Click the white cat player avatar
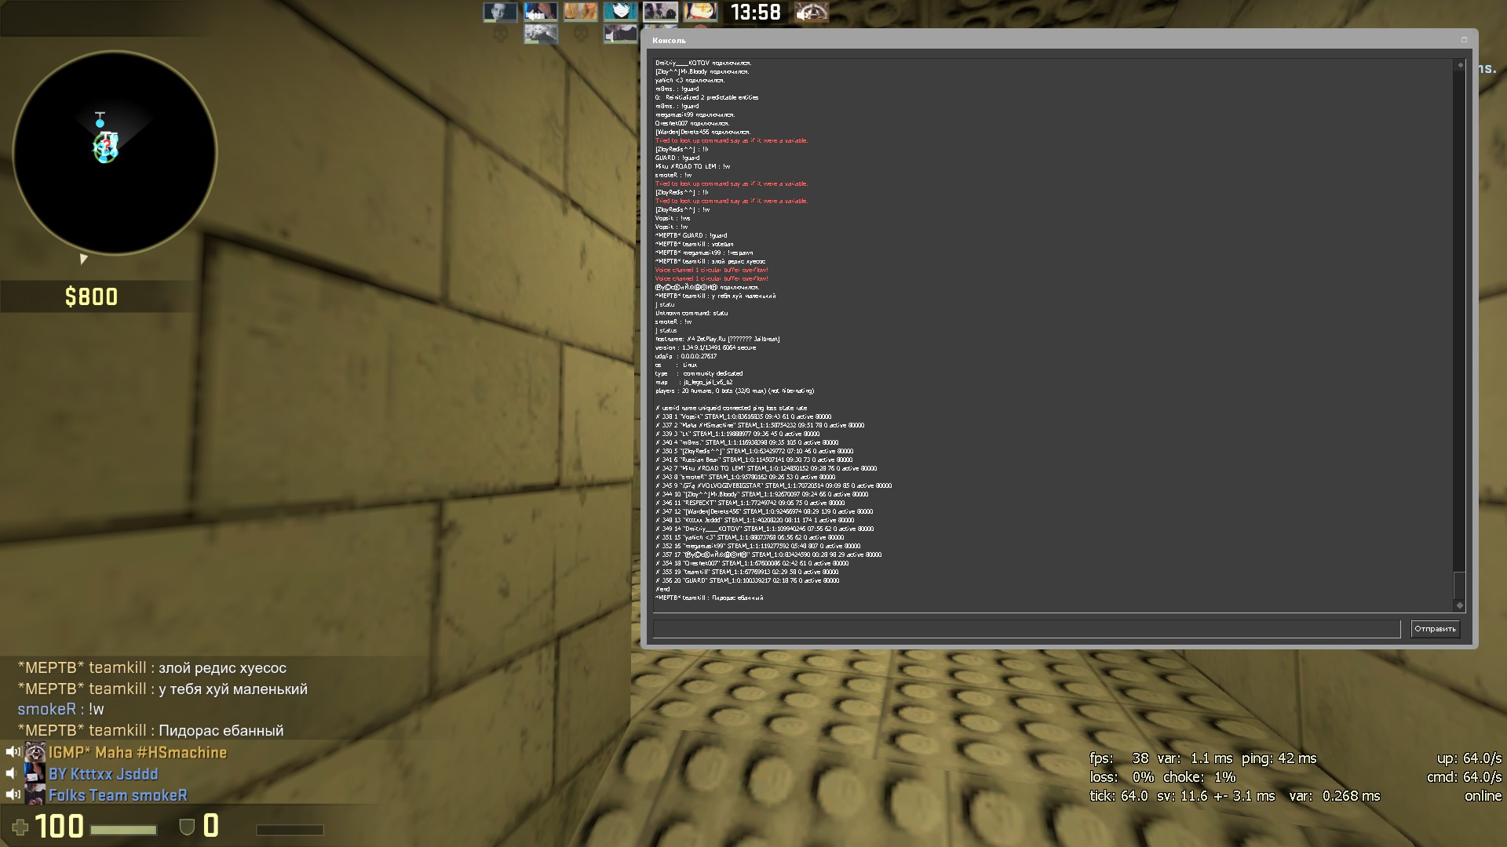Screen dimensions: 1507x847 pyautogui.click(x=541, y=34)
